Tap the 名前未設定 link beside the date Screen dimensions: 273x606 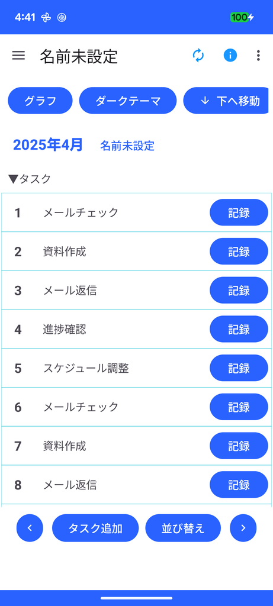point(127,146)
